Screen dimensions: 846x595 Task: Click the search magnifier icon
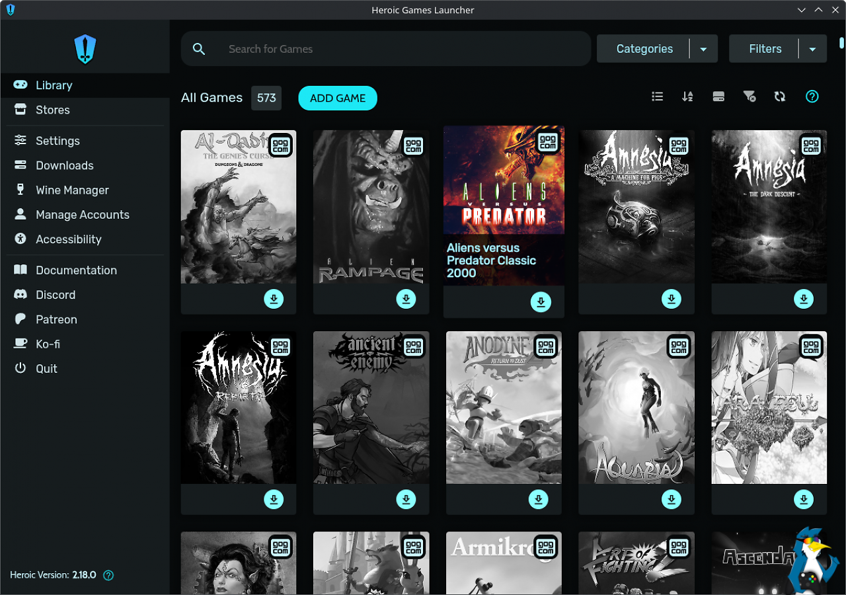pos(199,49)
